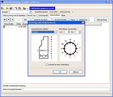The image size is (113, 97).
Task: Click the Foto column header
Action: tap(7, 24)
